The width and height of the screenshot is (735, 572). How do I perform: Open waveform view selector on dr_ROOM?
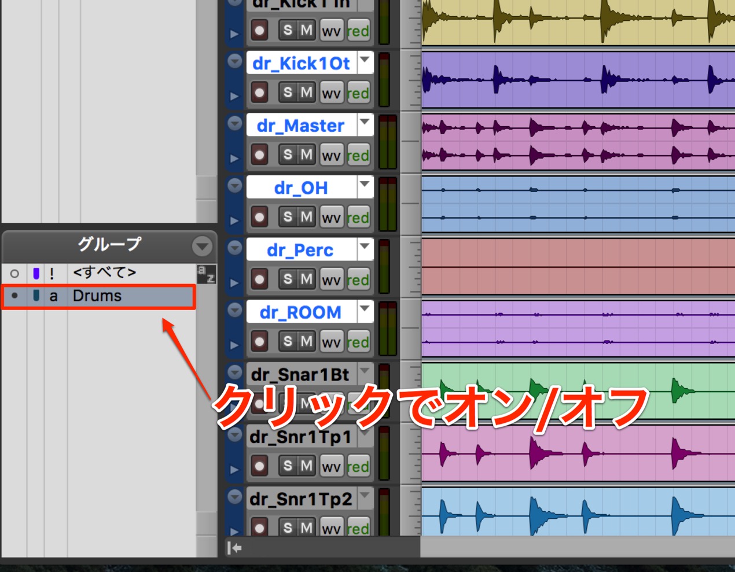(x=332, y=343)
